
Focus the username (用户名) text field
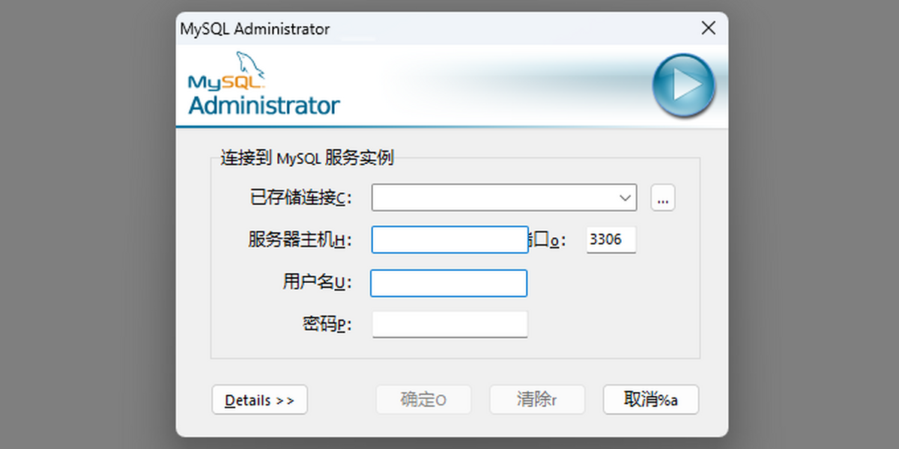coord(449,284)
